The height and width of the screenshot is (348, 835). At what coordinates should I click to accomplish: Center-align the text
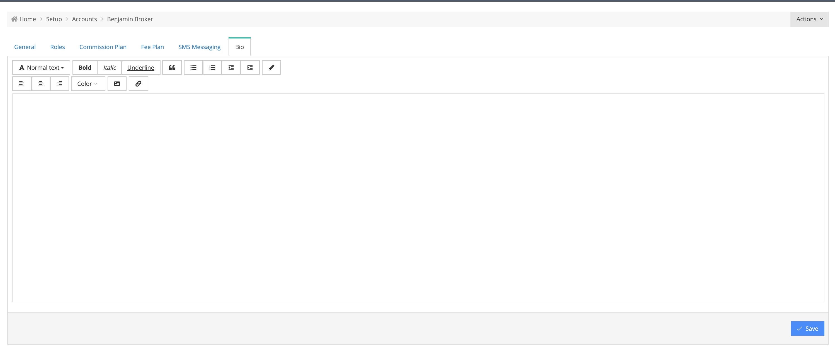coord(40,84)
